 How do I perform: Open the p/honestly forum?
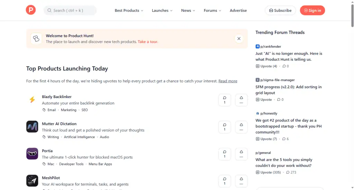pos(269,113)
